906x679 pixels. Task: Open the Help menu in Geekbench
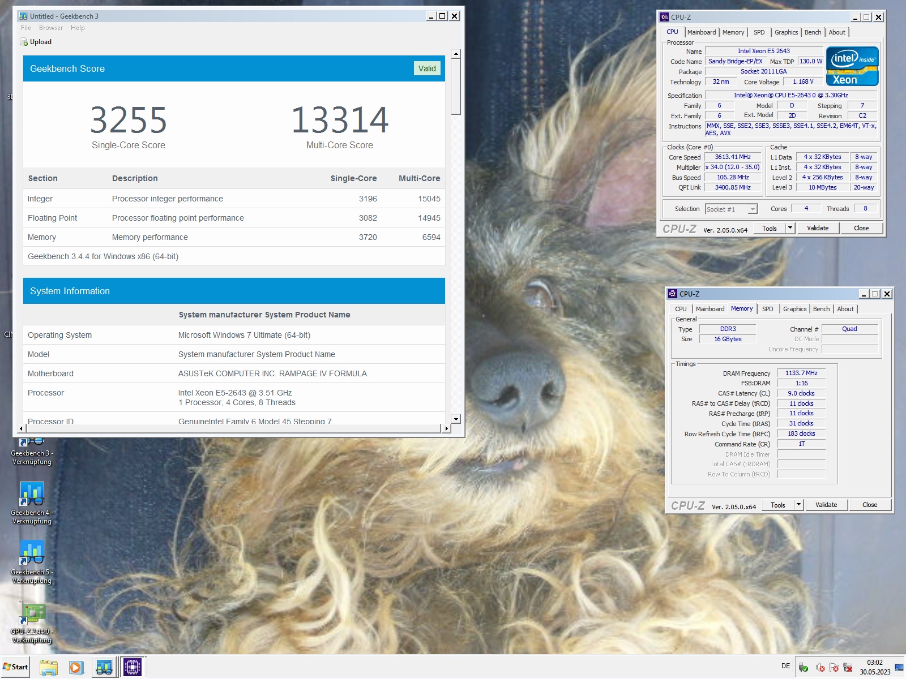pyautogui.click(x=78, y=28)
